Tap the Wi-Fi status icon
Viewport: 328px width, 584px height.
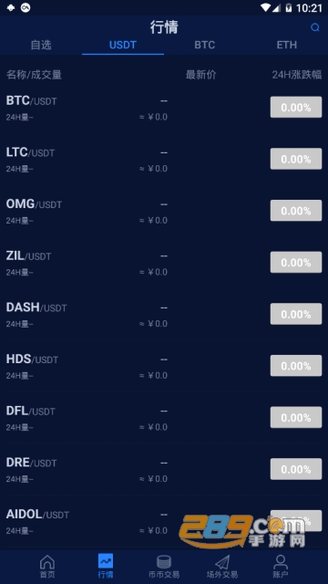(x=265, y=7)
